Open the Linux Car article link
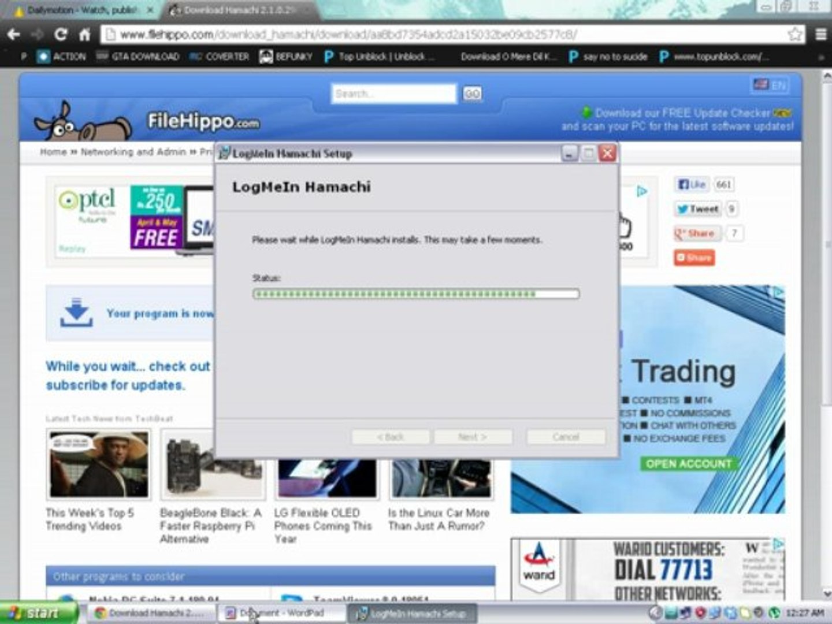 (x=439, y=519)
